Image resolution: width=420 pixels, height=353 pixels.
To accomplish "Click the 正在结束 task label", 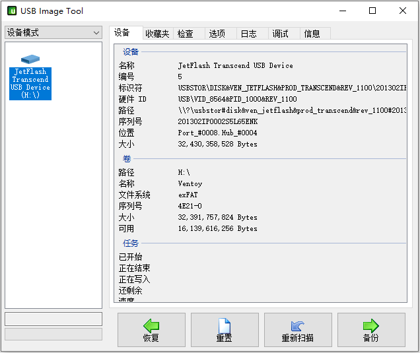I will tap(135, 268).
